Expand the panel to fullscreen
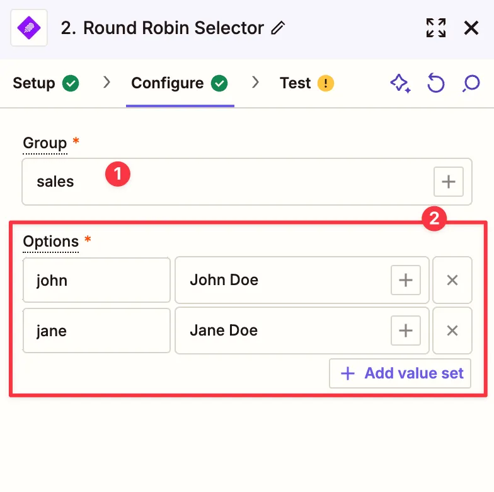Viewport: 494px width, 492px height. pyautogui.click(x=435, y=28)
